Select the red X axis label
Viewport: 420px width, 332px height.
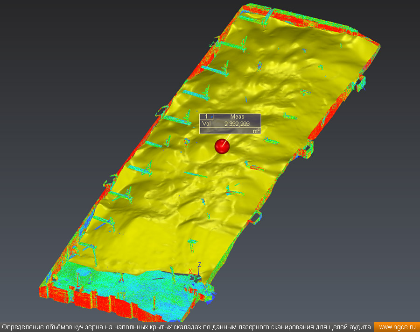coord(190,271)
